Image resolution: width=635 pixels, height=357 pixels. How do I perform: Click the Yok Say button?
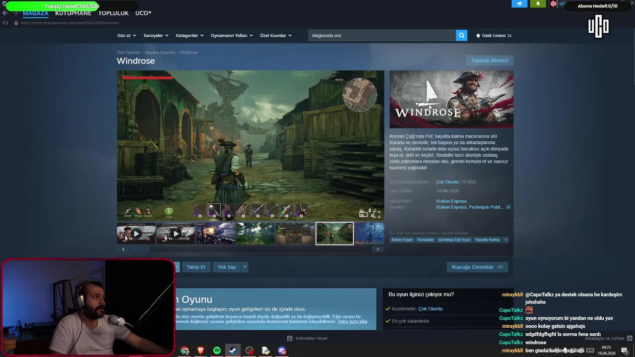tap(227, 267)
